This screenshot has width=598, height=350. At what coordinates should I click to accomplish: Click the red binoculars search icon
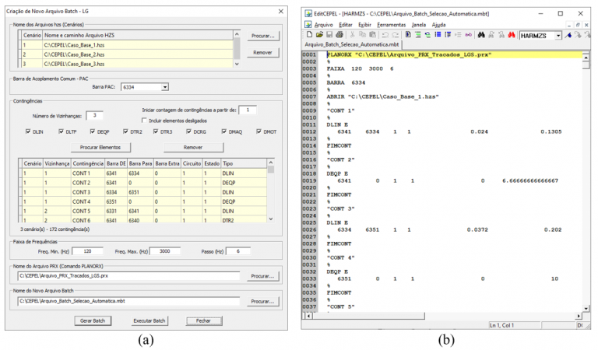511,35
